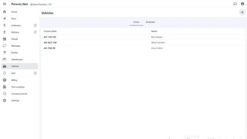Click the @Vasyl Express company label

tap(39, 4)
